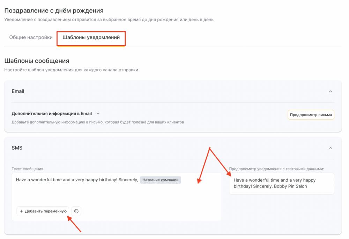Click Добавить переменную button
The height and width of the screenshot is (239, 349).
pos(43,211)
